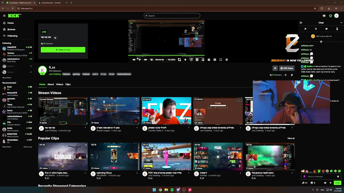Open options menu for the PEARL clip

pos(240,173)
